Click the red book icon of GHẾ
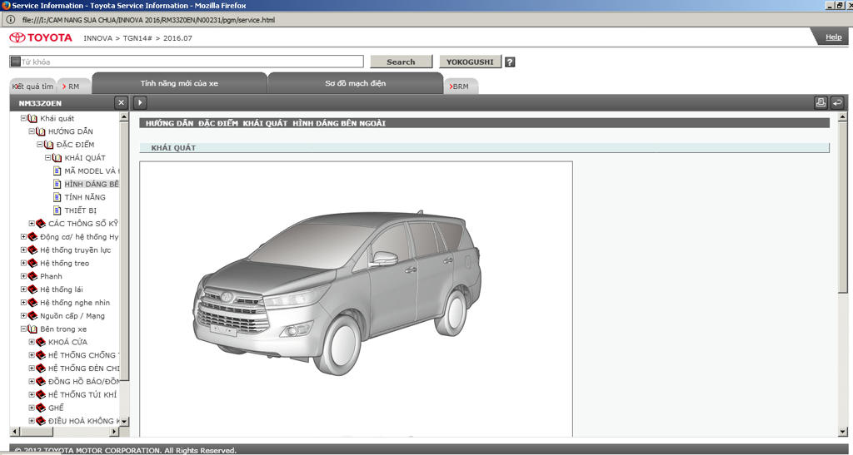This screenshot has width=853, height=455. click(x=40, y=408)
